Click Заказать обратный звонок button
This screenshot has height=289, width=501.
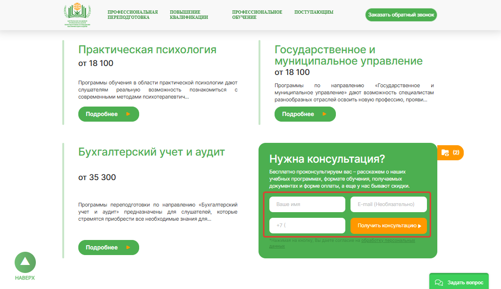pyautogui.click(x=401, y=15)
